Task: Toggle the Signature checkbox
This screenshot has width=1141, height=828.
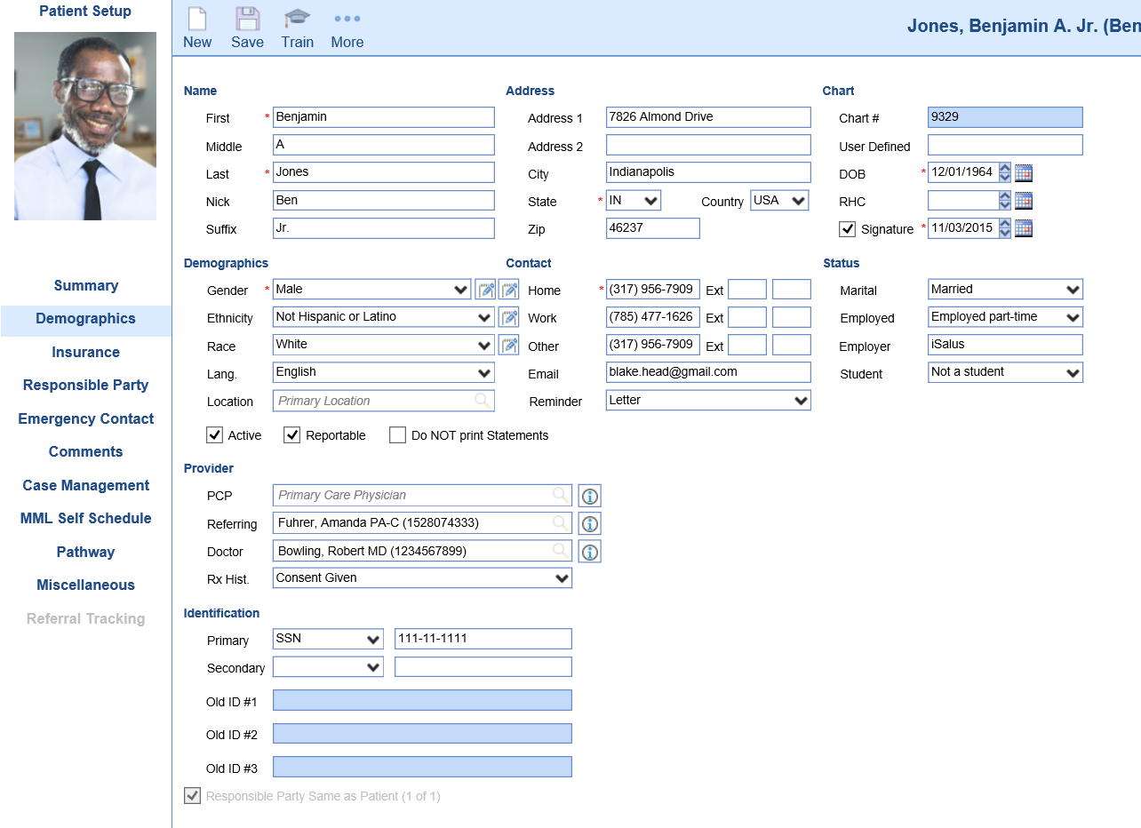Action: (847, 228)
